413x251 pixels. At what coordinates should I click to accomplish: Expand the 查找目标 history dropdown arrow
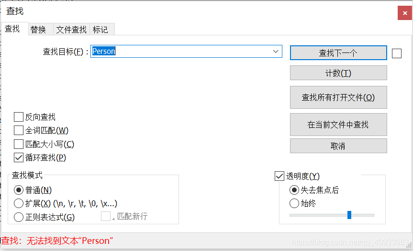pyautogui.click(x=276, y=51)
